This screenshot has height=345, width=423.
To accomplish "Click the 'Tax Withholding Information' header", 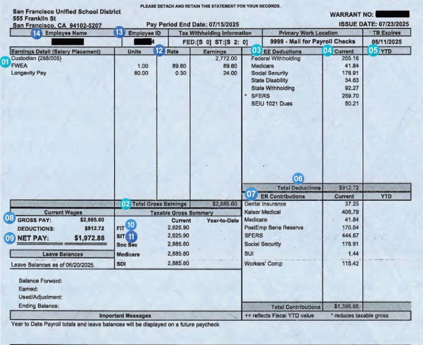I will tap(215, 33).
